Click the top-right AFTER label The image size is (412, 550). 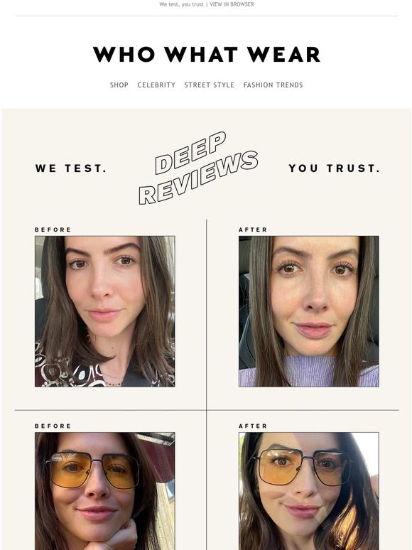pyautogui.click(x=253, y=230)
